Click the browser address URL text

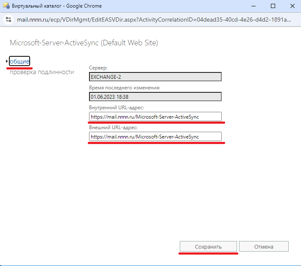pos(154,19)
